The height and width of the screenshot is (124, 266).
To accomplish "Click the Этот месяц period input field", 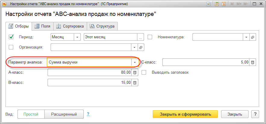I will click(110, 37).
